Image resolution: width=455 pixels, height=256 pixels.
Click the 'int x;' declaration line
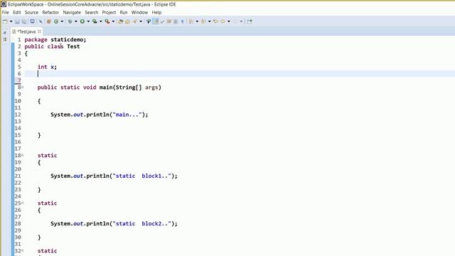click(x=47, y=67)
